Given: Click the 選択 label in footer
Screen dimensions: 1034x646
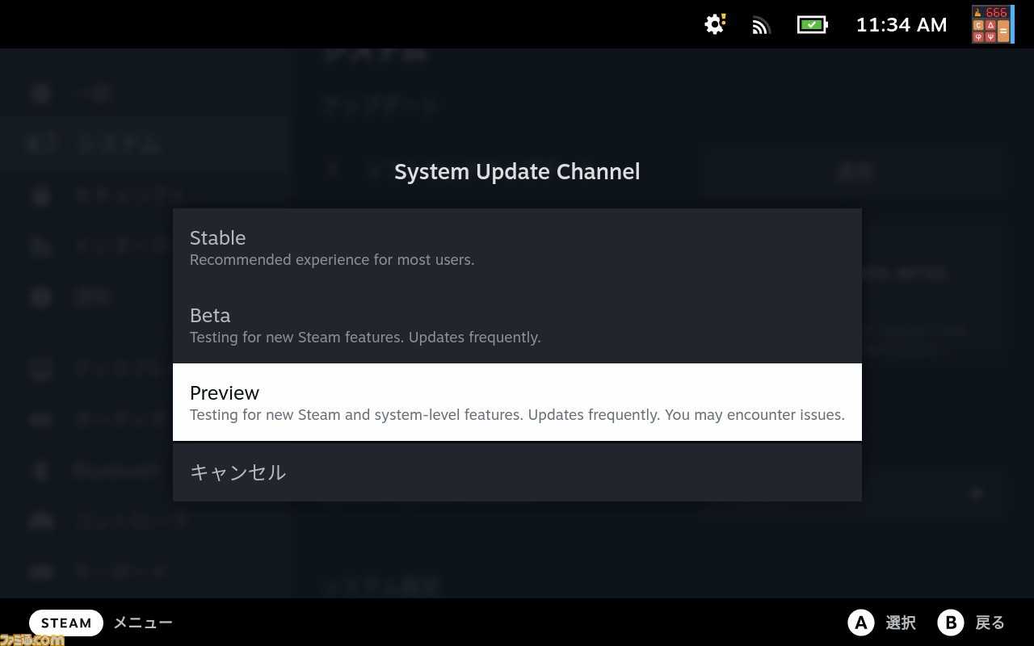Looking at the screenshot, I should pos(901,623).
